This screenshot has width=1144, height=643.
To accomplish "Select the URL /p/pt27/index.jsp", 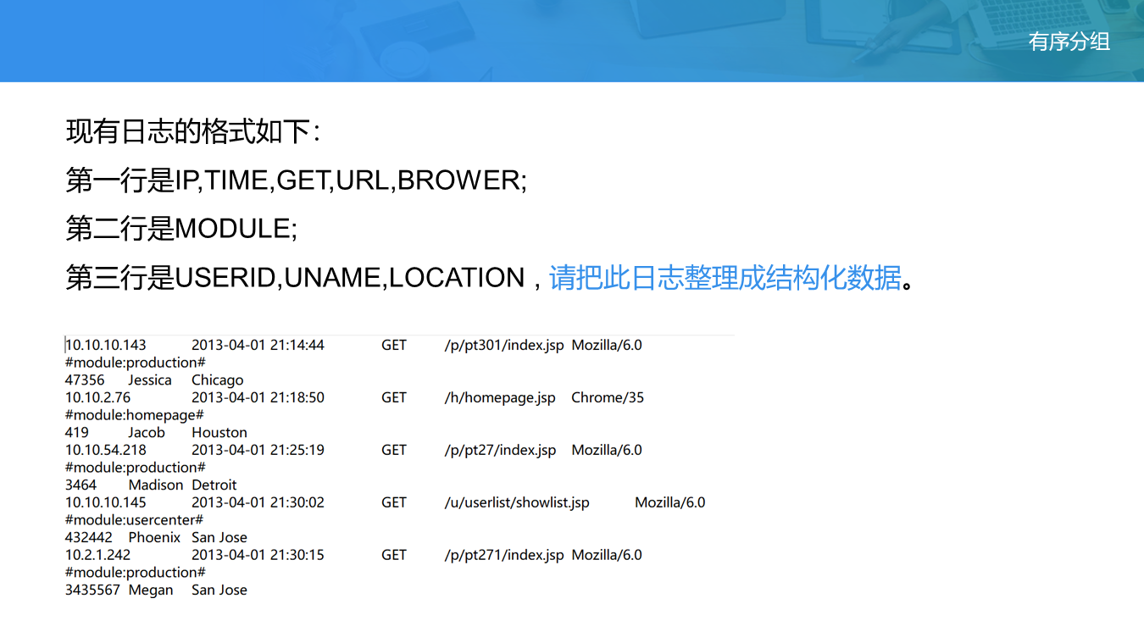I will tap(500, 451).
